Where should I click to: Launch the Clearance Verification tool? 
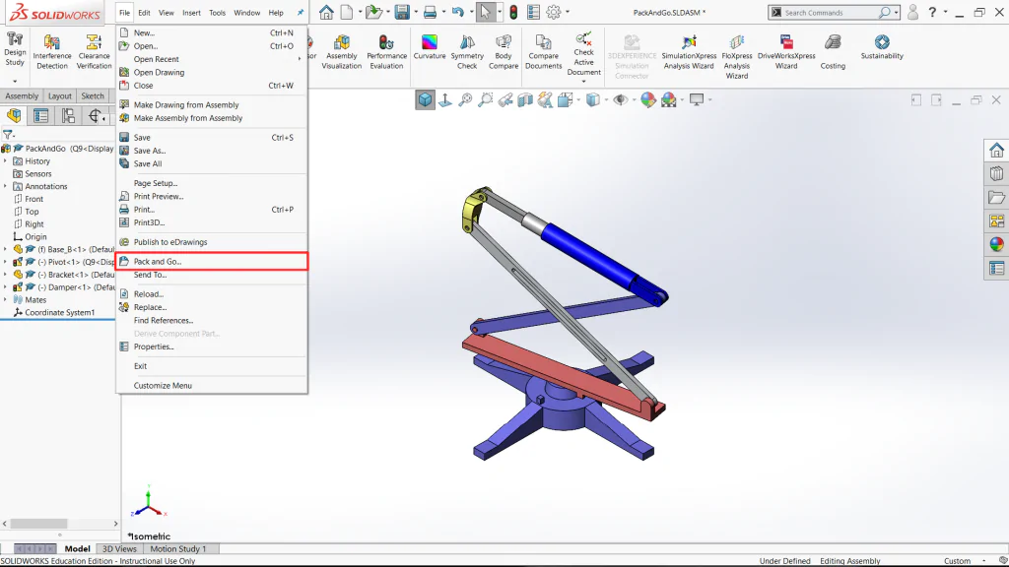(94, 51)
